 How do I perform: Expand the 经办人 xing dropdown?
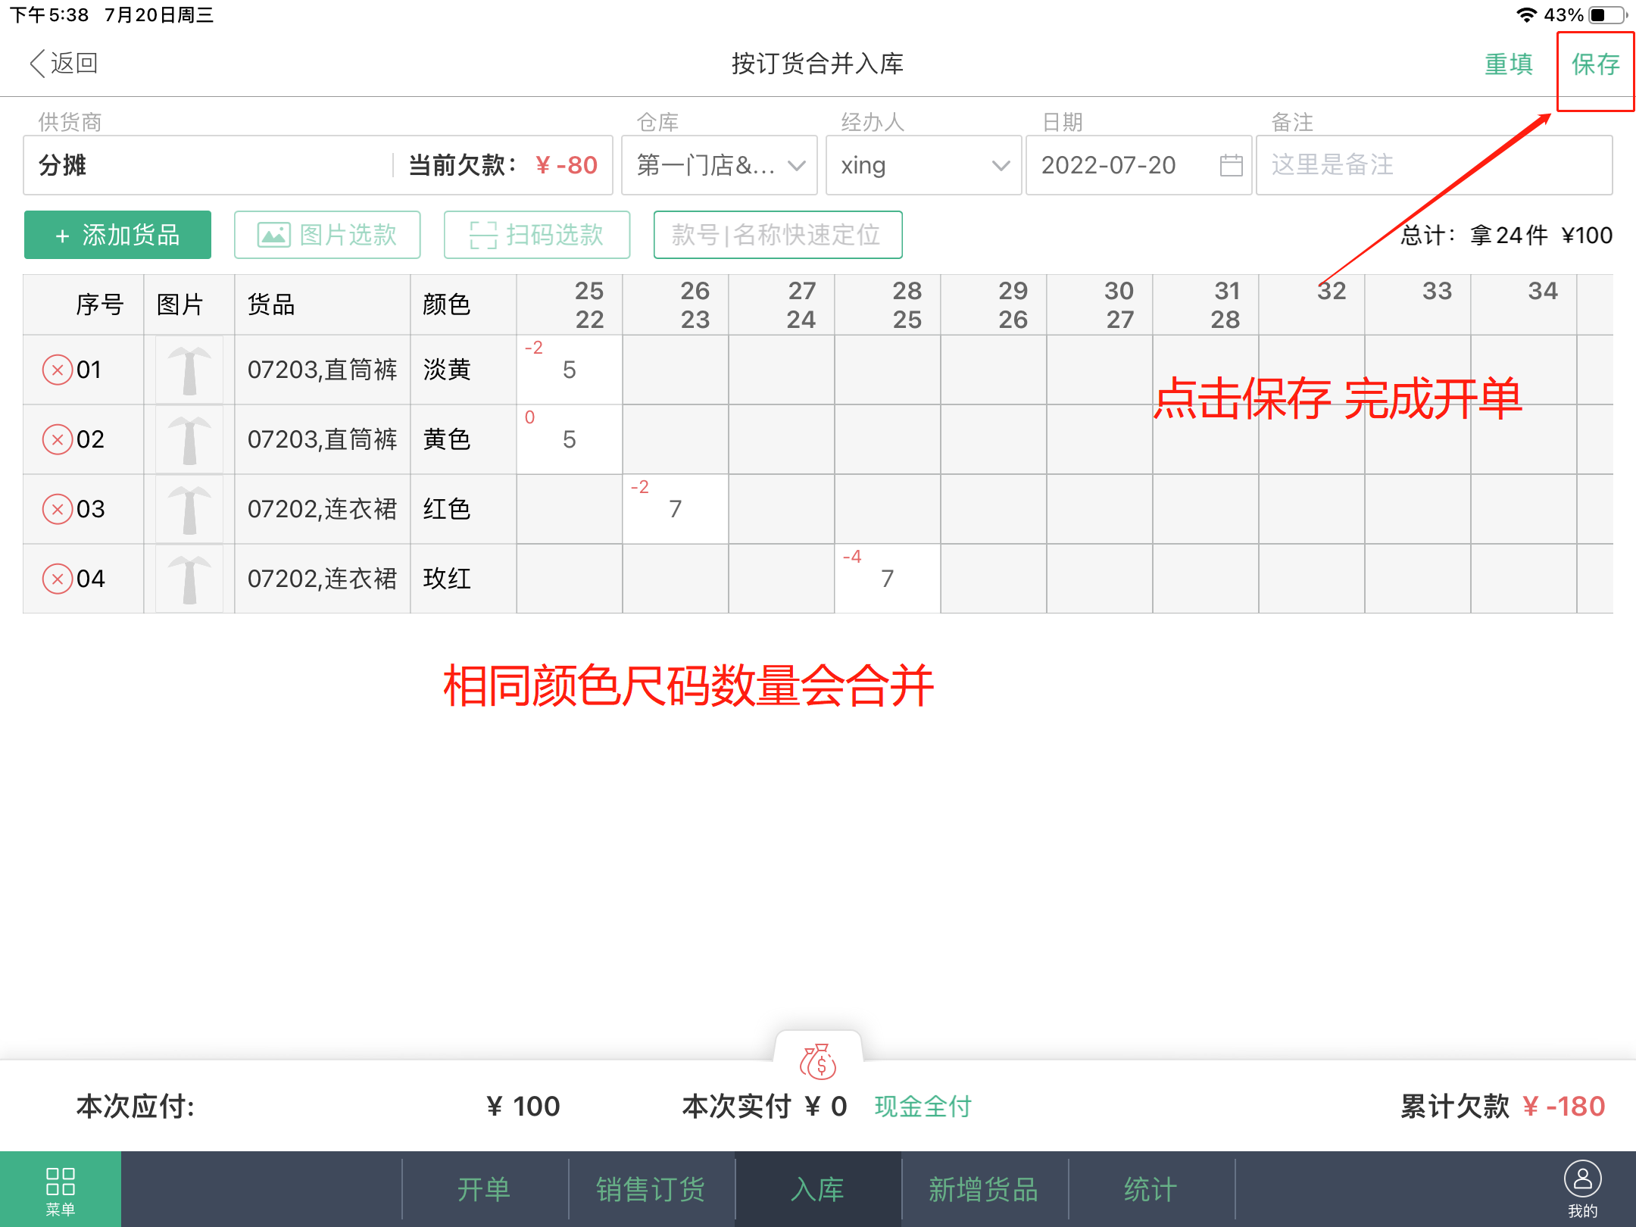click(923, 165)
